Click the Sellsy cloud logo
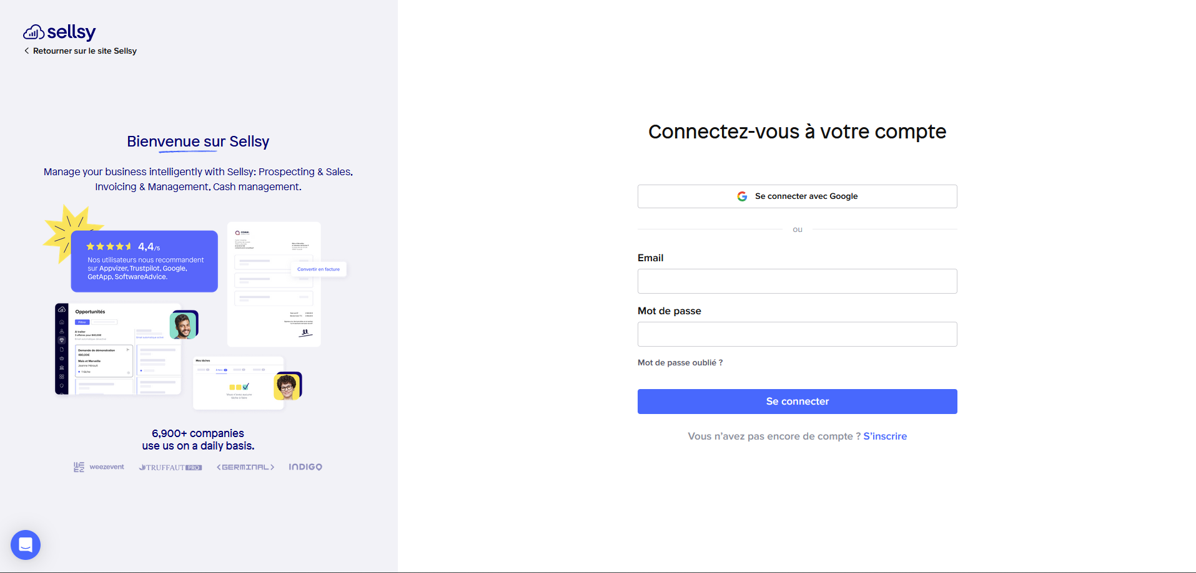Viewport: 1196px width, 573px height. (x=59, y=32)
